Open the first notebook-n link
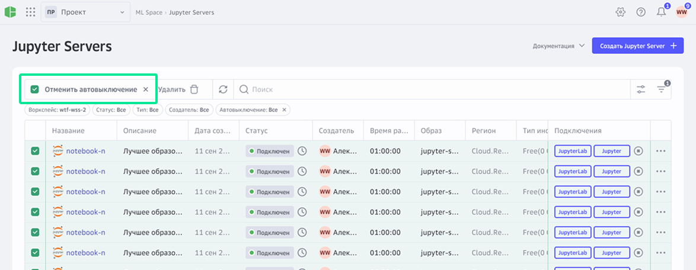Screen dimensions: 696x270 (x=86, y=151)
